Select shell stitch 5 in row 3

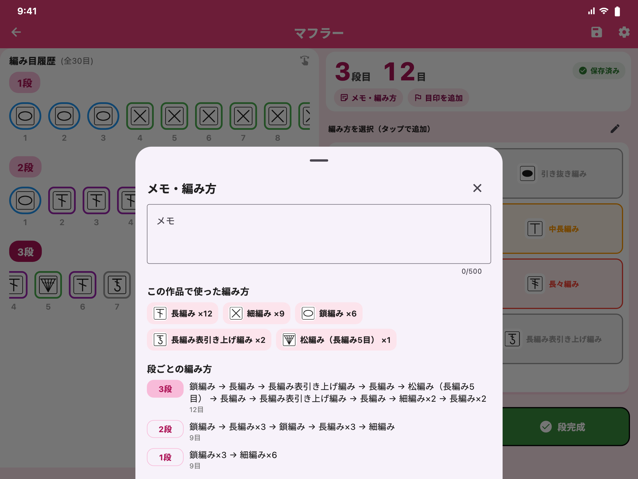pyautogui.click(x=48, y=285)
